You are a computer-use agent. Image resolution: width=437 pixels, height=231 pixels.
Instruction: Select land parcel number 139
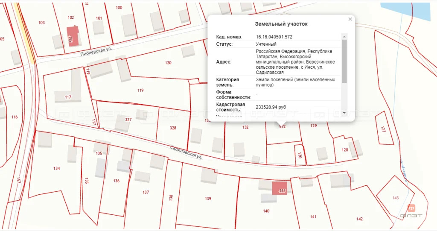(208, 199)
